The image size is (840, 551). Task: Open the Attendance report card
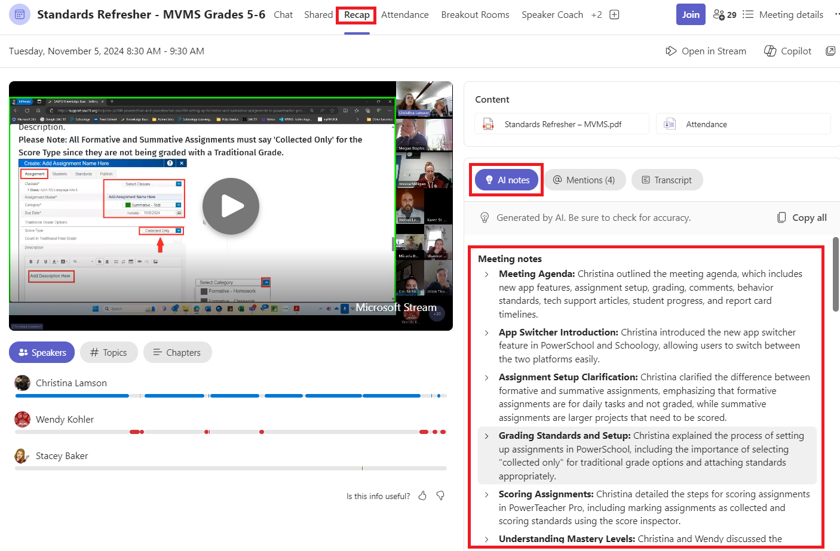743,124
